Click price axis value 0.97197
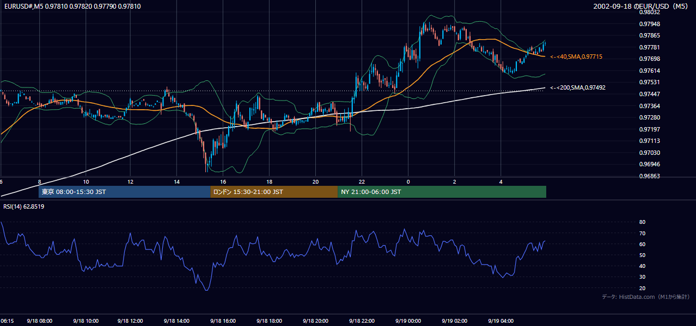The image size is (696, 326). (x=650, y=129)
